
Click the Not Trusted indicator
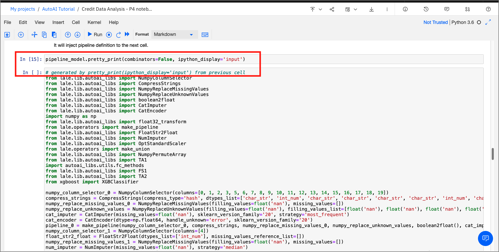[435, 22]
